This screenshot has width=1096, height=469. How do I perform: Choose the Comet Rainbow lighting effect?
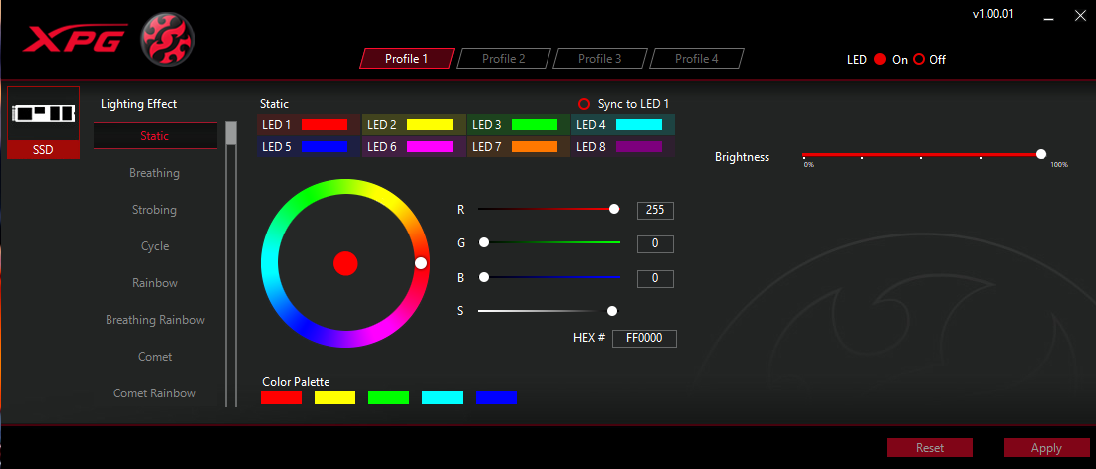pos(154,393)
